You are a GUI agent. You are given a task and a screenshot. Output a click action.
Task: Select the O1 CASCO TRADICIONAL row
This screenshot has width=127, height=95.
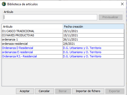(x=63, y=31)
